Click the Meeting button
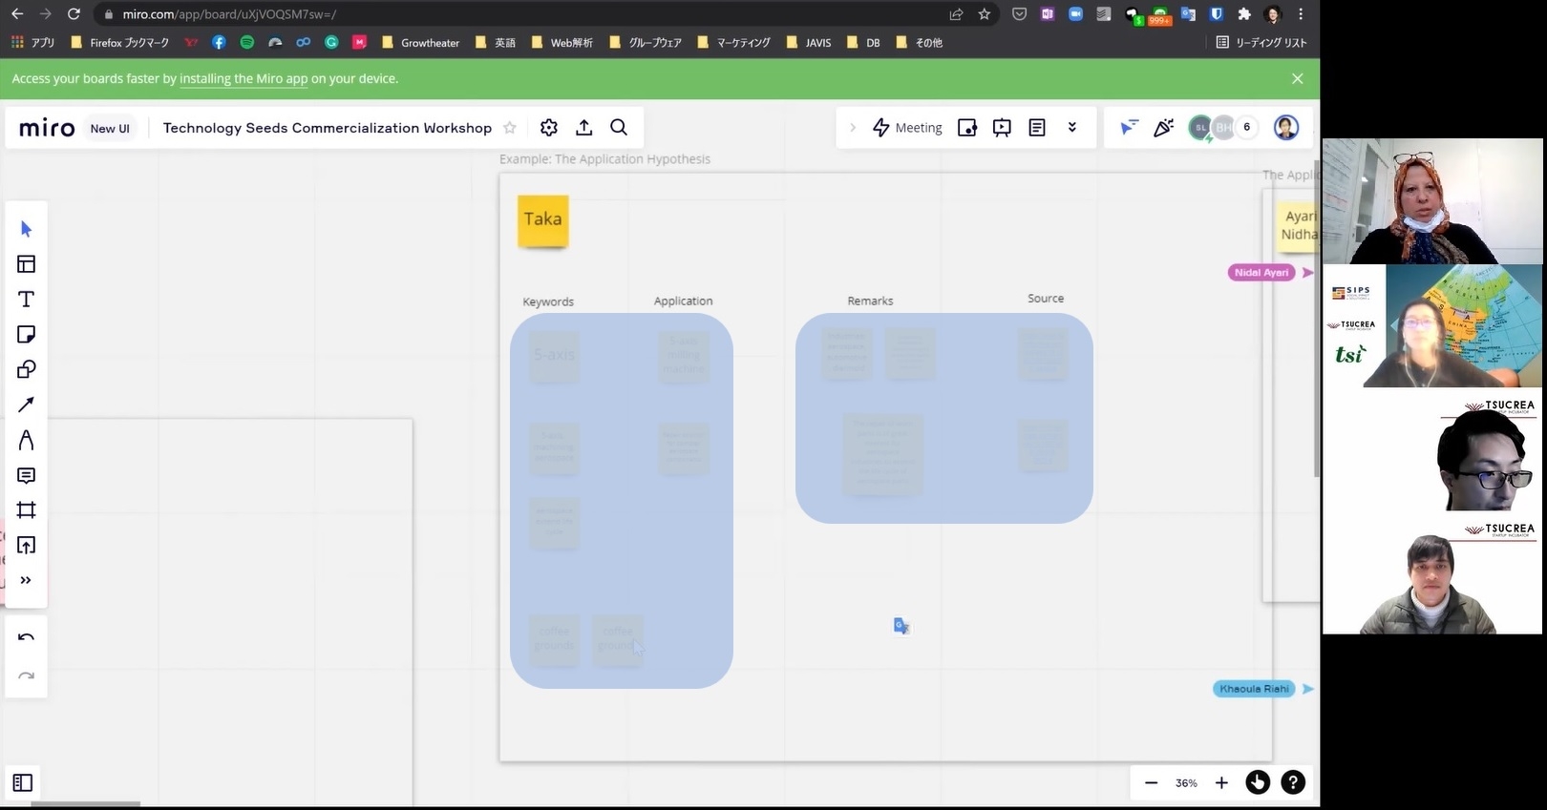 pos(907,128)
